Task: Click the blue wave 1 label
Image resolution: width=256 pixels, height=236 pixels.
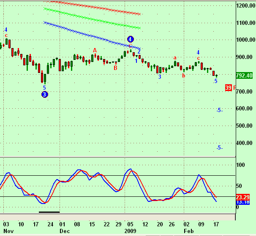Action: pos(136,61)
